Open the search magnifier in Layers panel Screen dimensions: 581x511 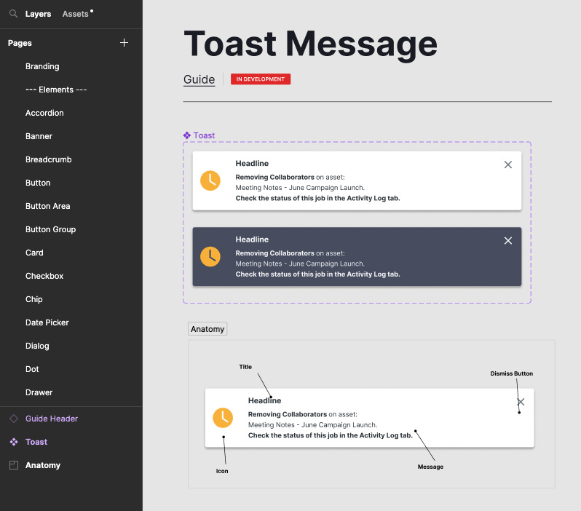pos(13,14)
